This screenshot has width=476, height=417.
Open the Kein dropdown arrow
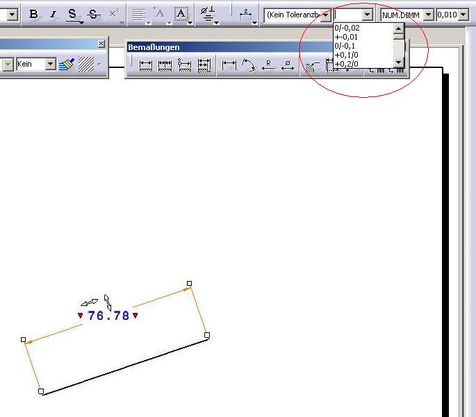click(51, 64)
